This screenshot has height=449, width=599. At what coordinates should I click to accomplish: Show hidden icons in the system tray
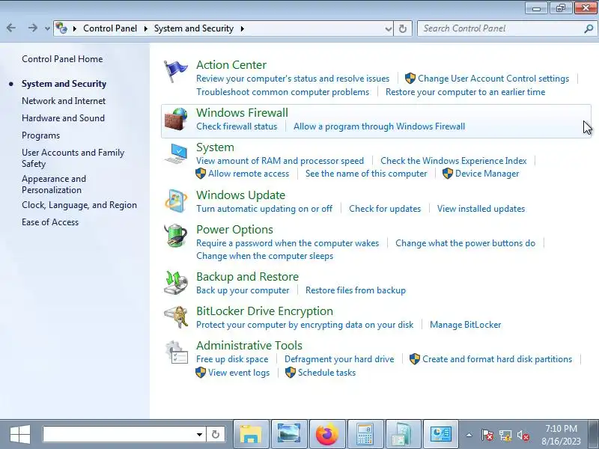(469, 435)
